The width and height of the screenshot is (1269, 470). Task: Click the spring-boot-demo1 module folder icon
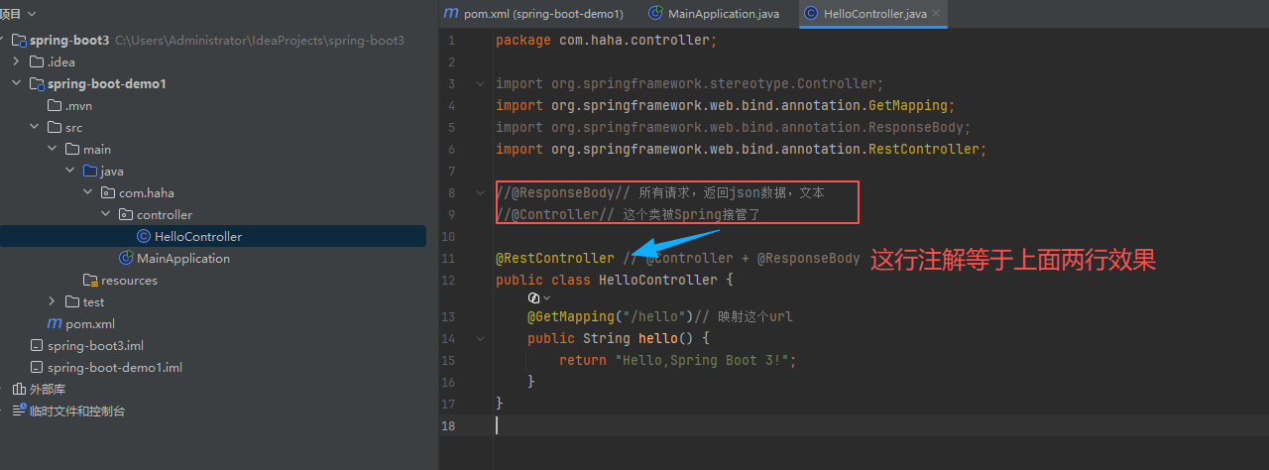37,83
